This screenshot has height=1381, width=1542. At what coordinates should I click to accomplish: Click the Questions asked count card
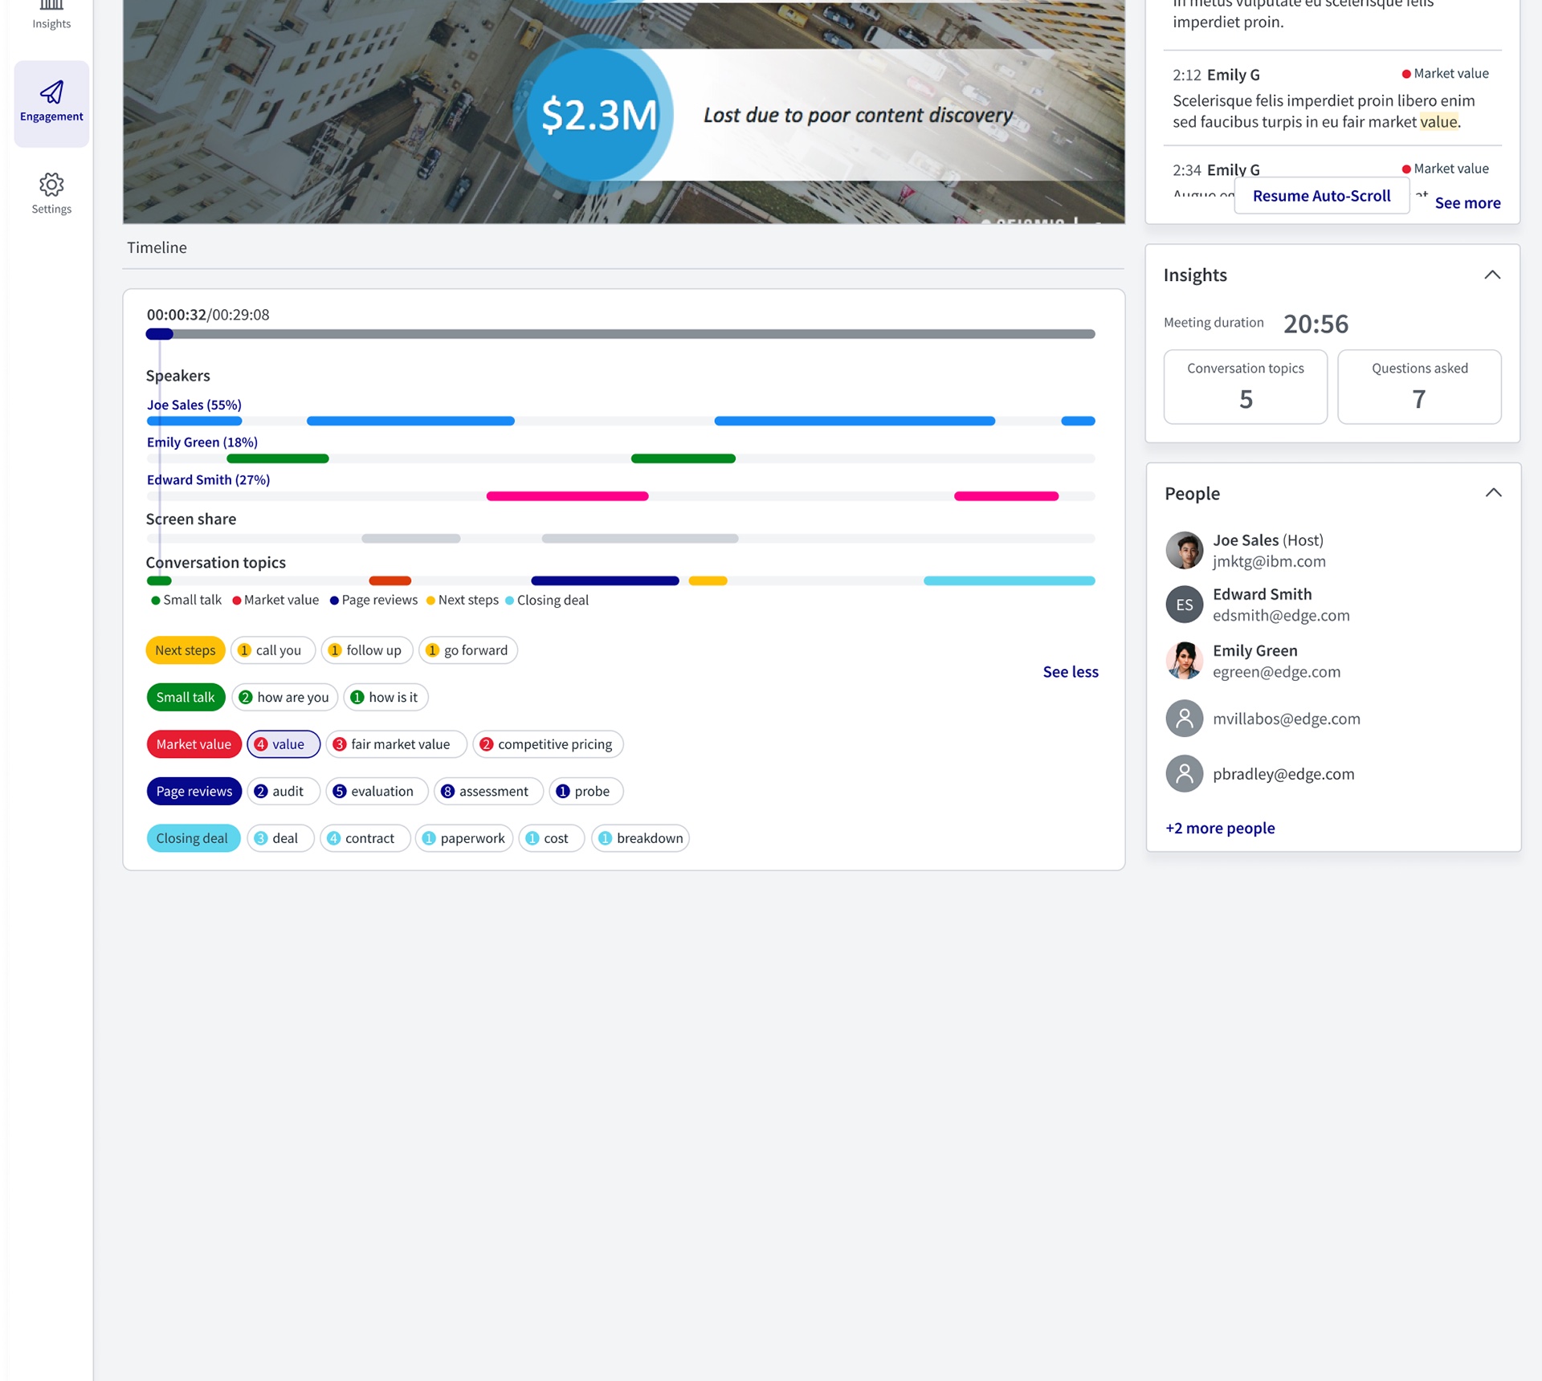tap(1419, 386)
